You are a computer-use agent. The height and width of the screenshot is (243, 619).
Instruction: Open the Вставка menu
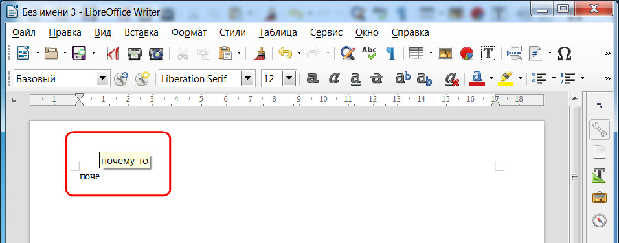click(141, 32)
